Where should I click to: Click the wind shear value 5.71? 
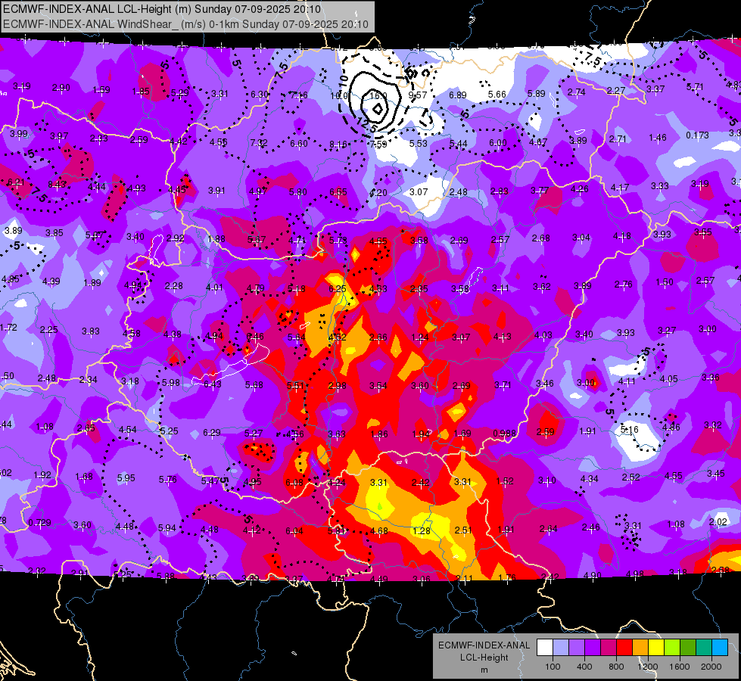(695, 87)
